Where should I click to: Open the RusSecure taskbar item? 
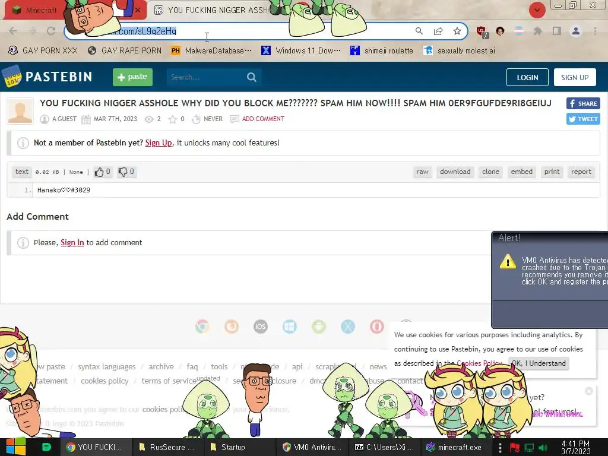point(167,447)
